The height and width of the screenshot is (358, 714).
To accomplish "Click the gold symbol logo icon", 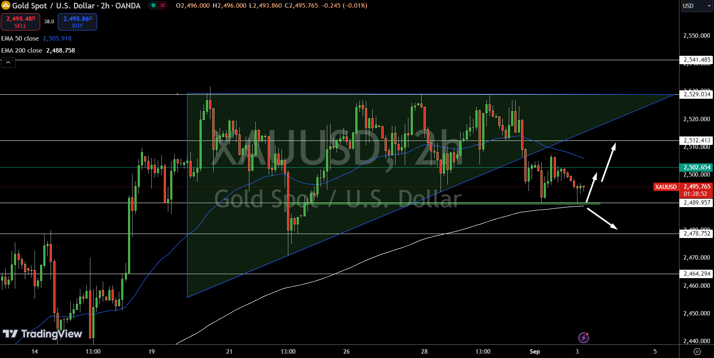I will coord(6,6).
